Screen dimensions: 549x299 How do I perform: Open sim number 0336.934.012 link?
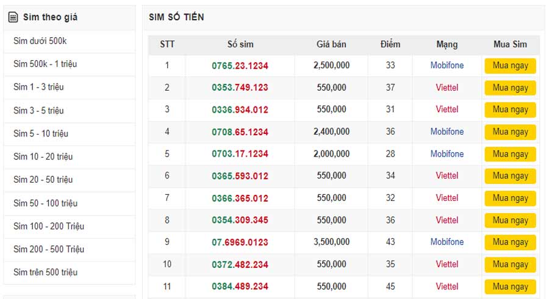tap(240, 110)
